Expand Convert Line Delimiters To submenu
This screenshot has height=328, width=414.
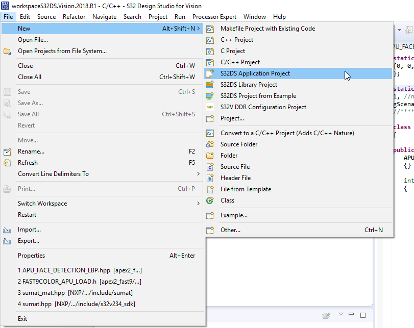tap(198, 174)
